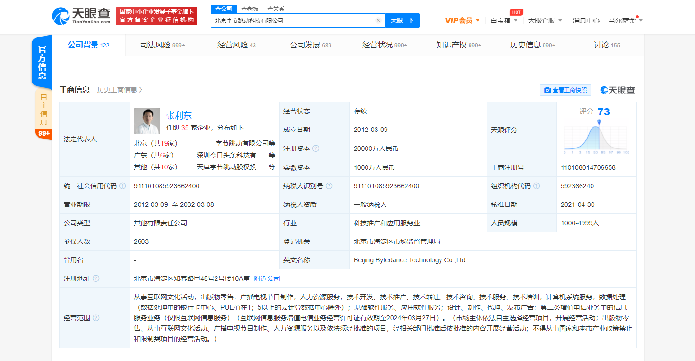
Task: Expand the 天眼企服 menu
Action: coord(545,20)
